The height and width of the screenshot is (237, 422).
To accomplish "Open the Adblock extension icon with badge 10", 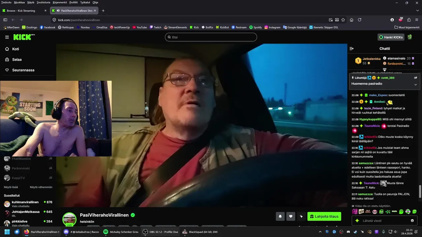I will 401,19.
